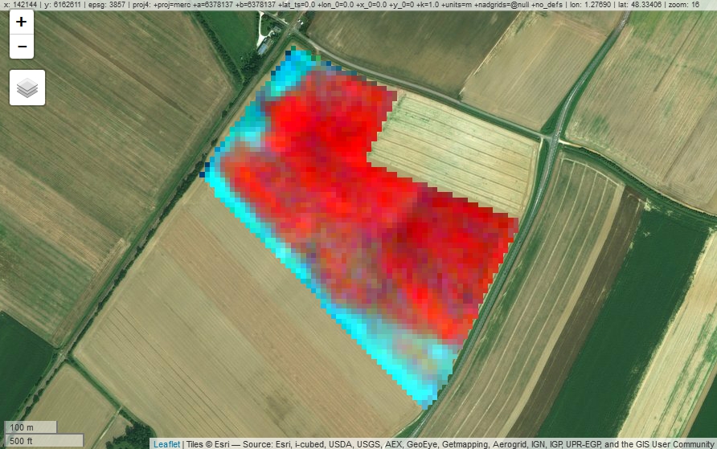
Task: Click the 100 m scale bar
Action: (31, 427)
